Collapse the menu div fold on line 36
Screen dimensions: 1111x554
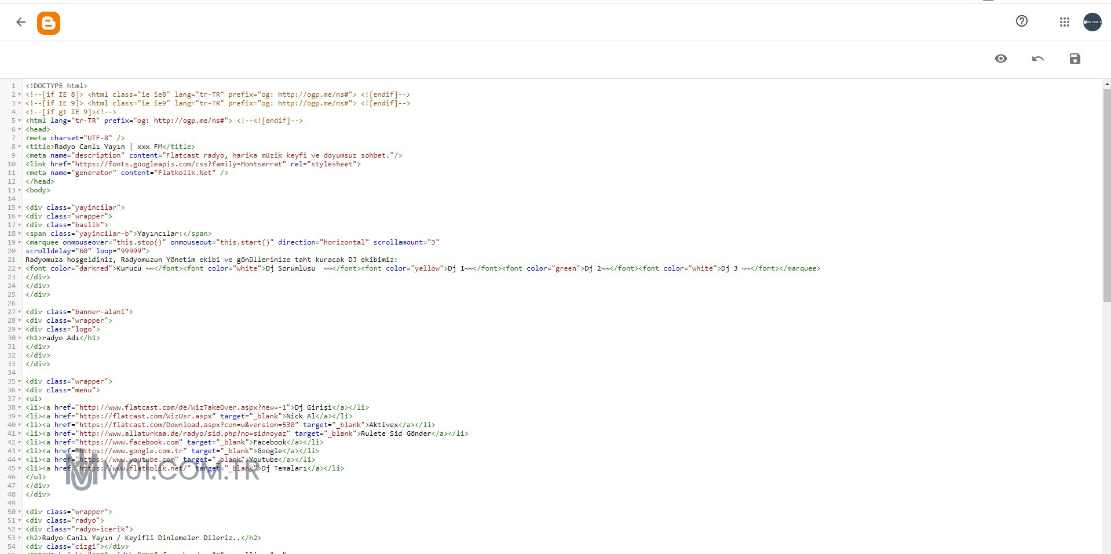point(19,389)
